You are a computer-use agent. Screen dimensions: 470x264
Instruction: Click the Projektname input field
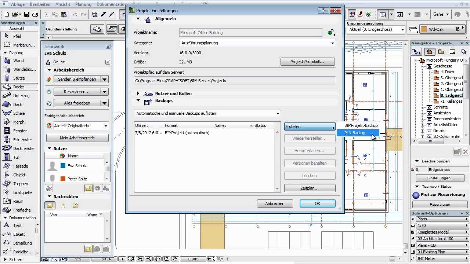[250, 33]
